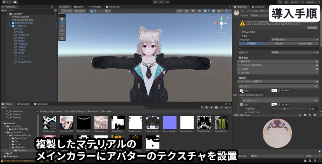Select the シェーダー設定 button

coord(305,43)
